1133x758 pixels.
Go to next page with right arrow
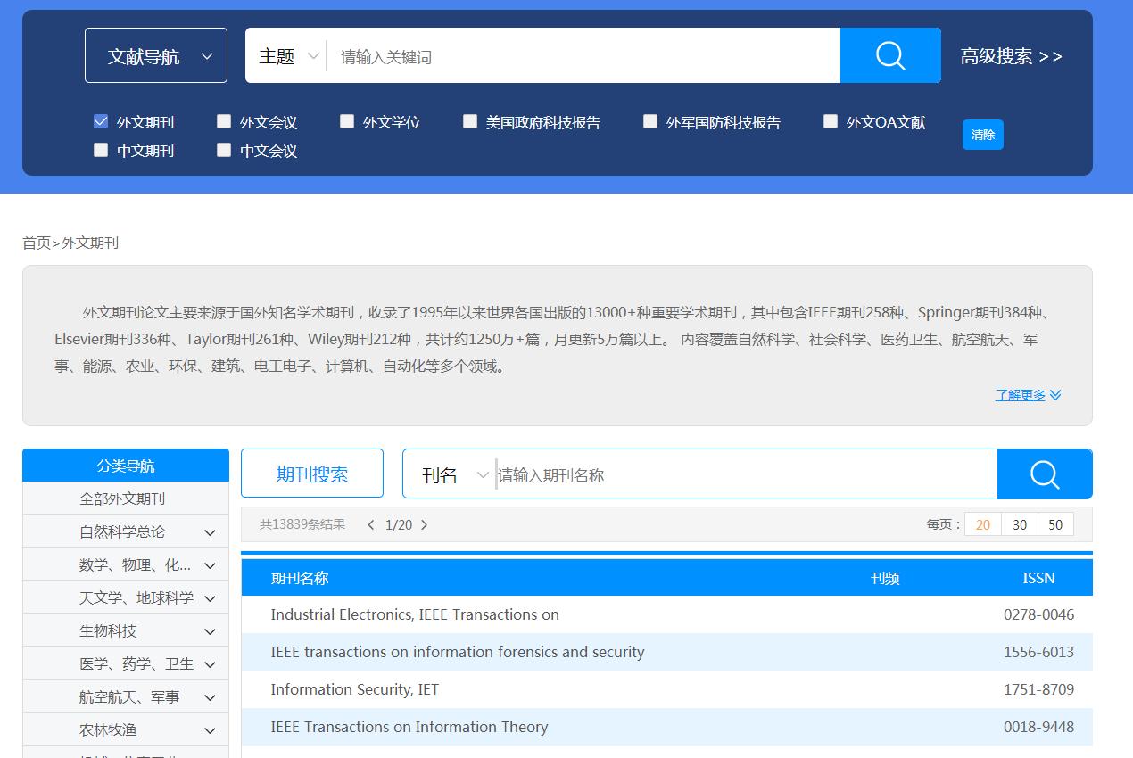(425, 525)
